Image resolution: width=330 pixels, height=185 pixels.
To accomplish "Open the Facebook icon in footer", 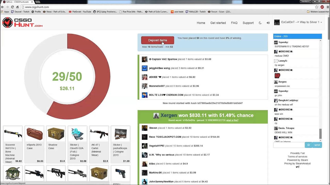I will click(299, 167).
